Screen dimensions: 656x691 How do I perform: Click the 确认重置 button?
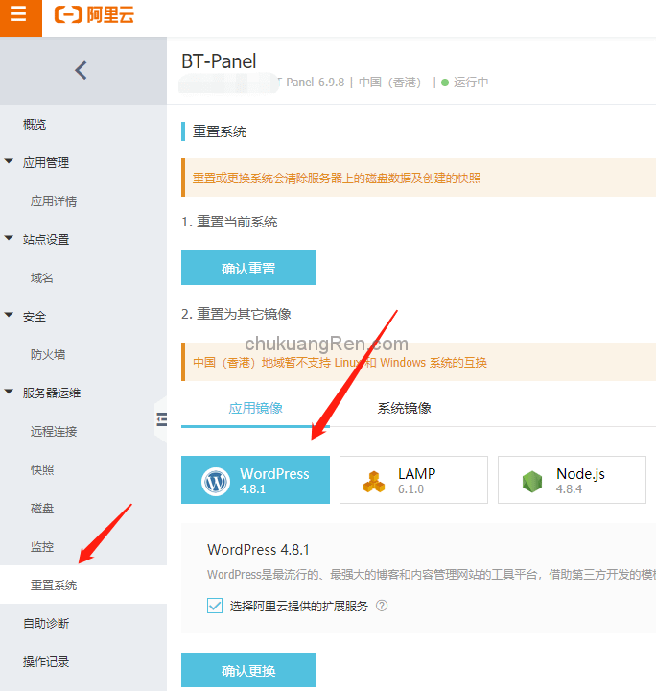point(247,269)
